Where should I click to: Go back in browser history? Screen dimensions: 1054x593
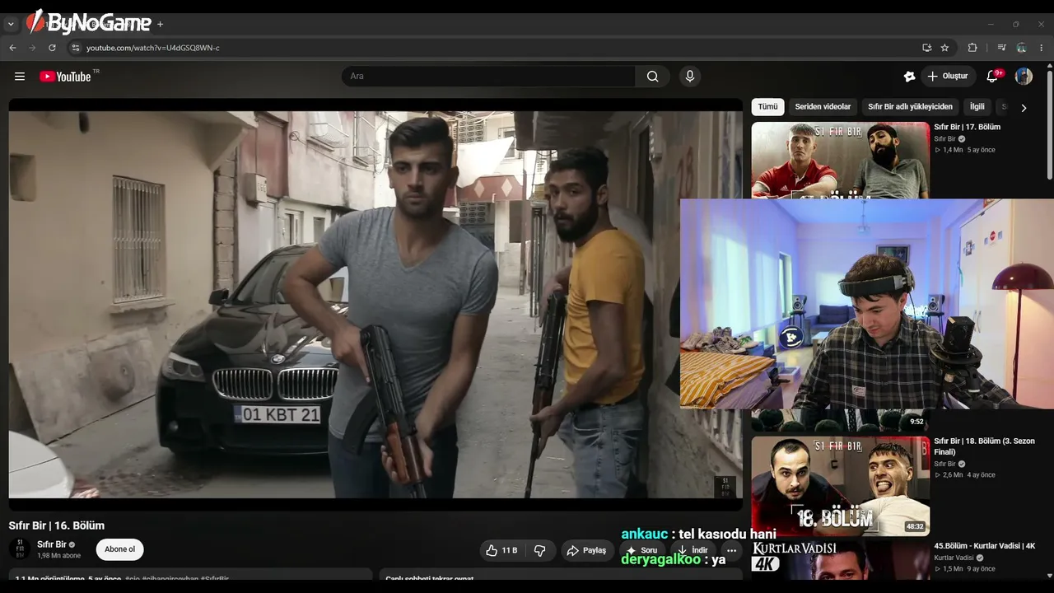tap(12, 48)
